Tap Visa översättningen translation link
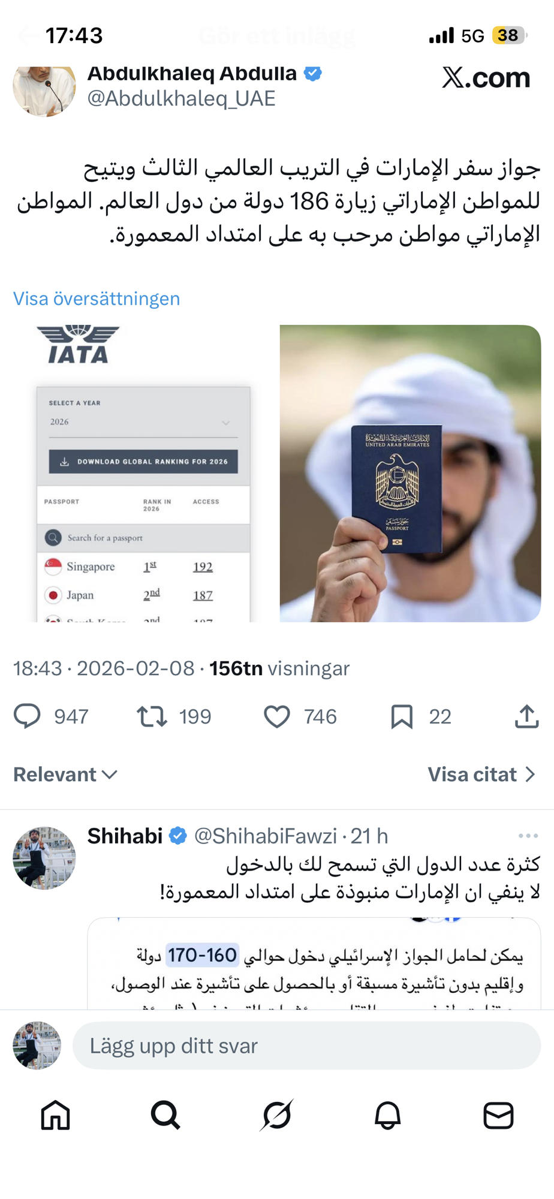 [97, 299]
